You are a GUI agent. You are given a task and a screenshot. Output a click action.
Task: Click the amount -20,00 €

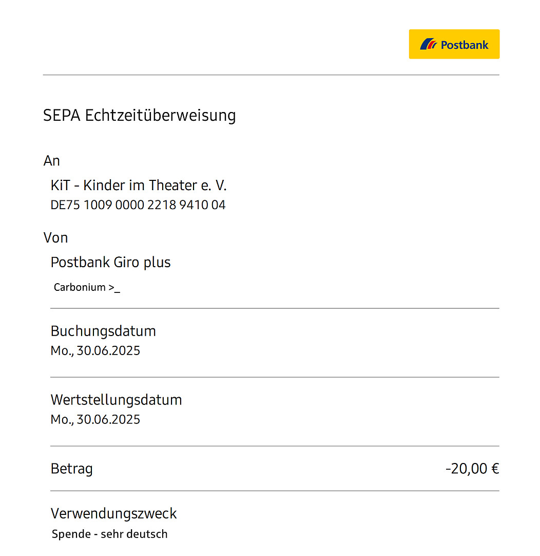pos(472,469)
